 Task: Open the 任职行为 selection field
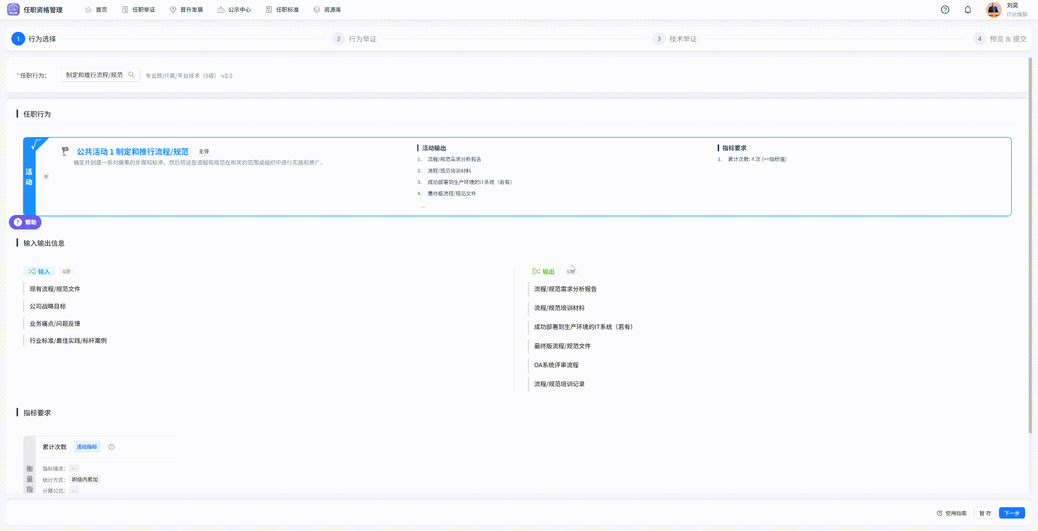94,75
